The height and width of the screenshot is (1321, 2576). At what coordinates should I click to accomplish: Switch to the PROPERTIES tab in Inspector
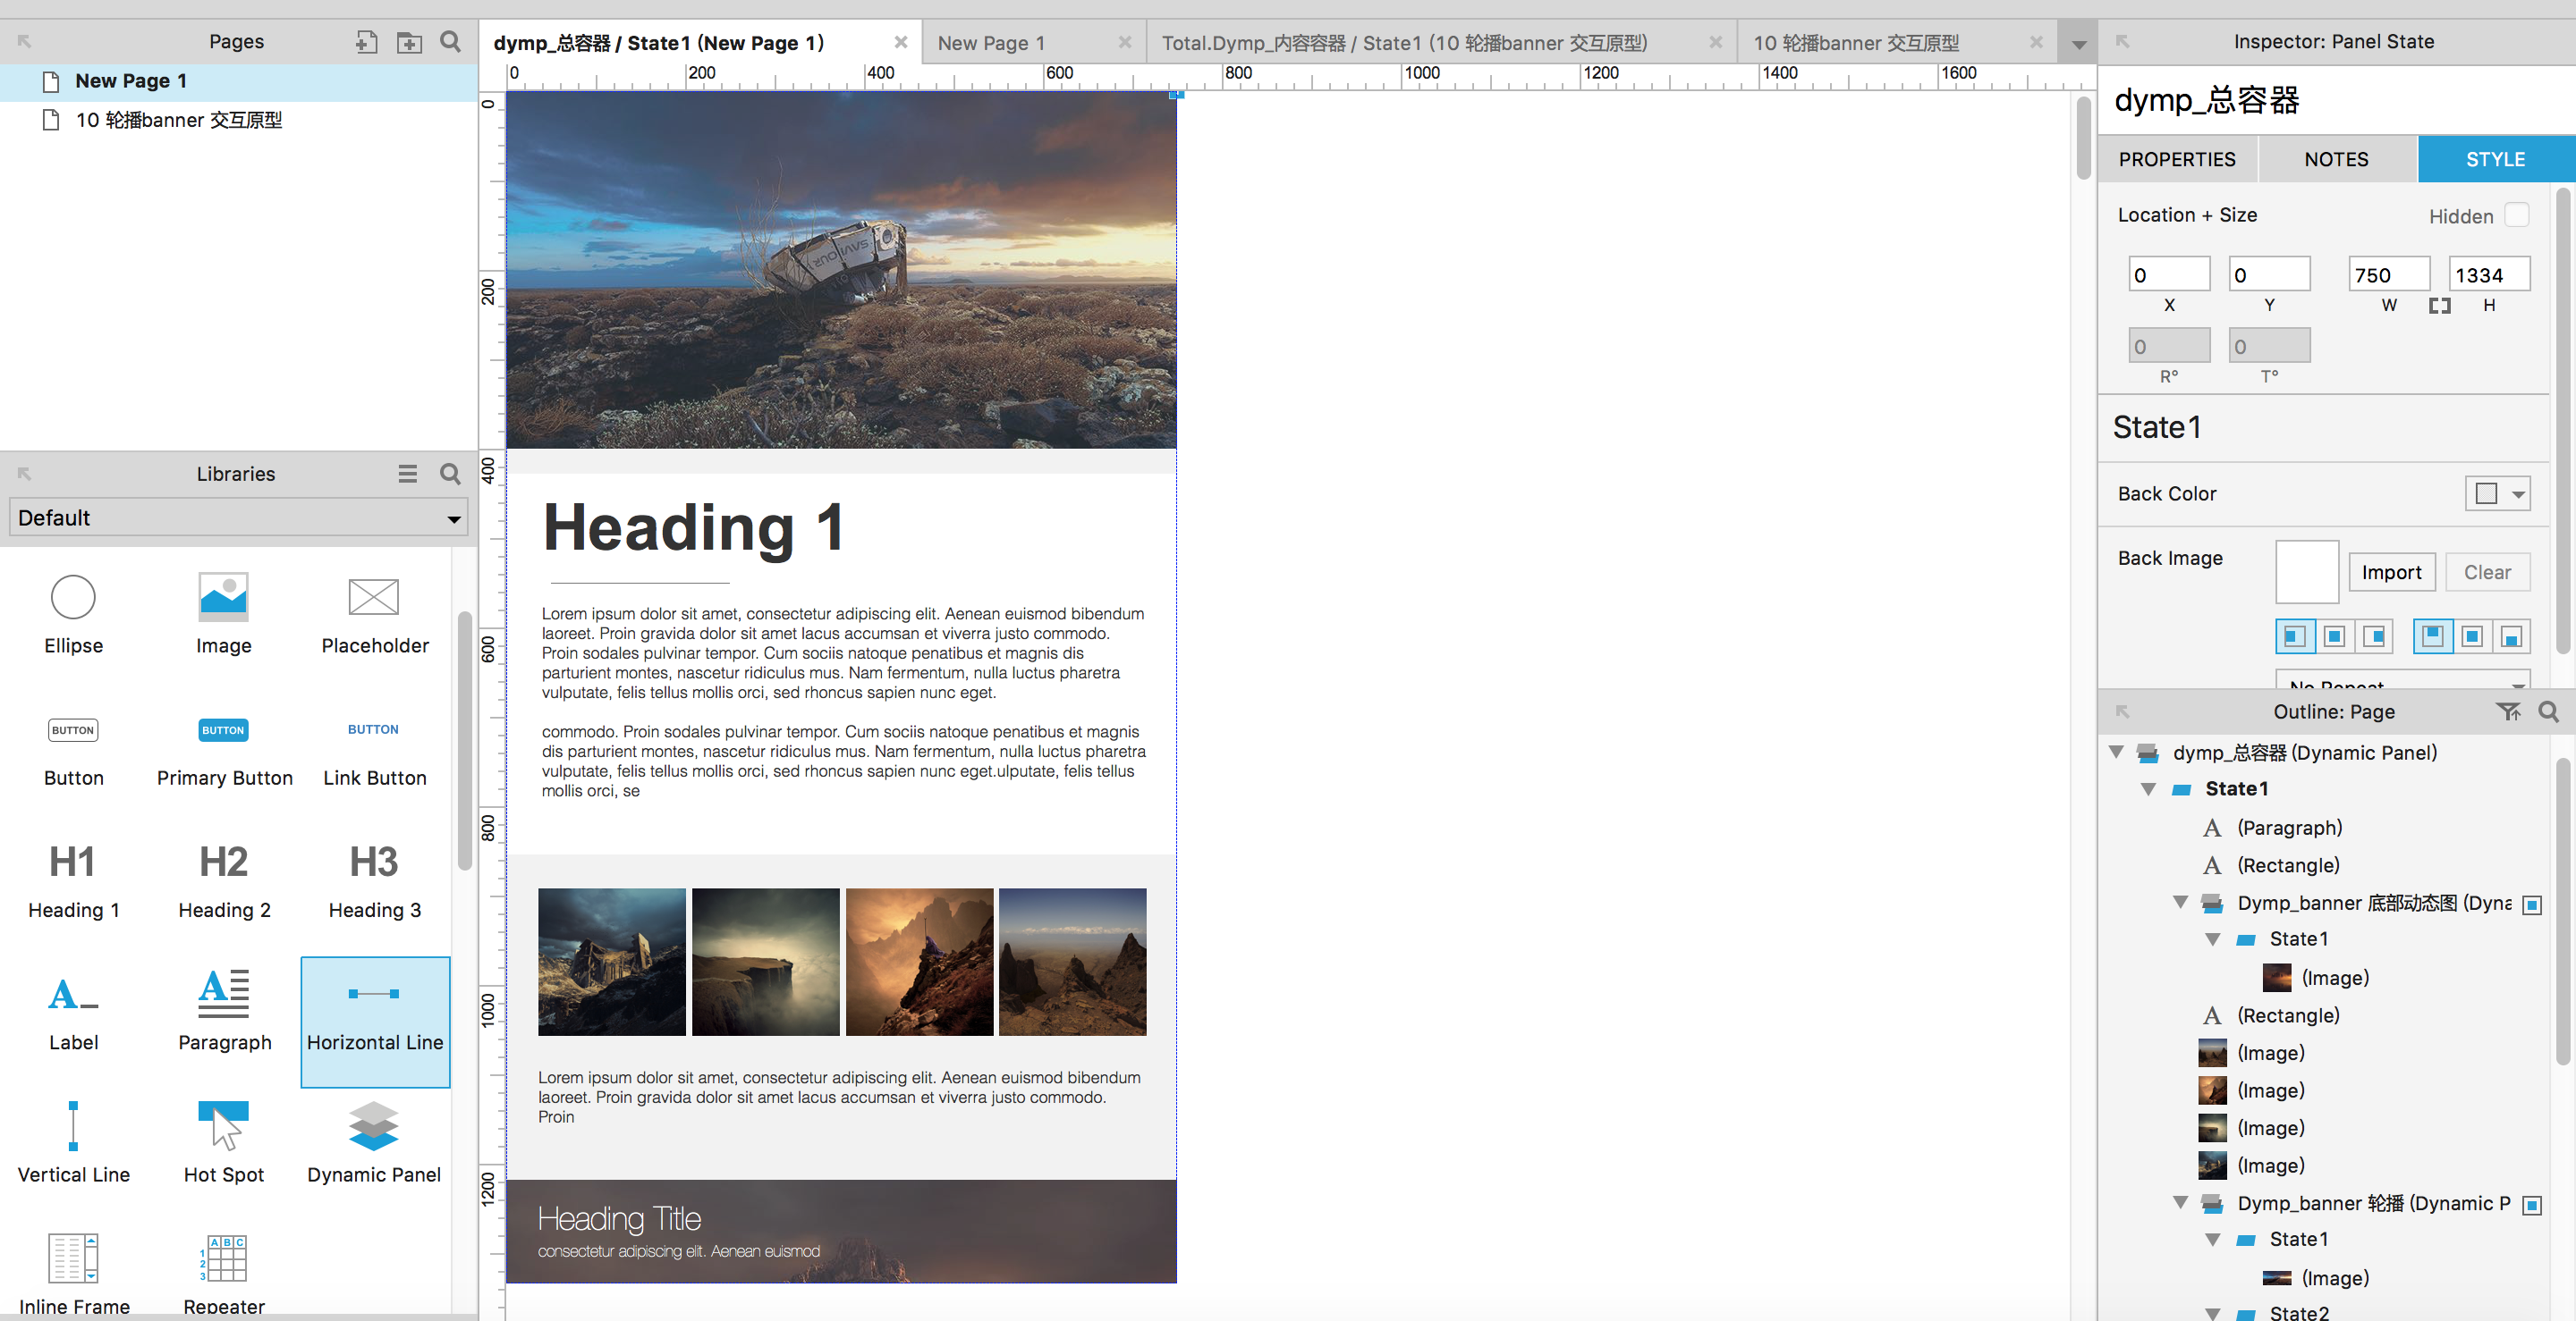pos(2176,160)
